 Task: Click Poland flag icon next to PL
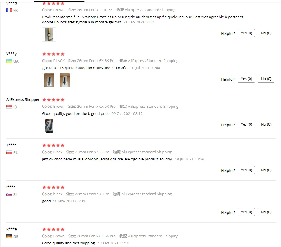tap(9, 152)
